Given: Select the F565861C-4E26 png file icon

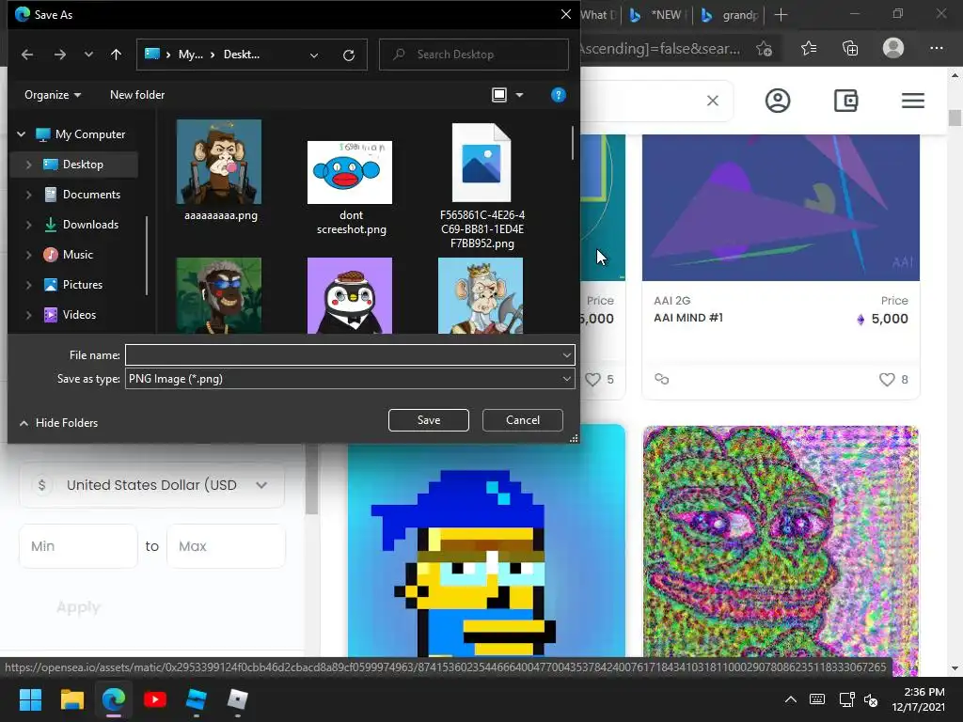Looking at the screenshot, I should (481, 163).
